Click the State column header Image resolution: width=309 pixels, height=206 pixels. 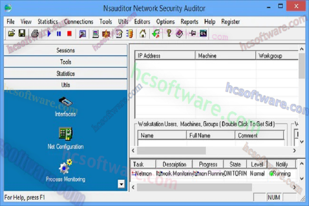pyautogui.click(x=235, y=164)
